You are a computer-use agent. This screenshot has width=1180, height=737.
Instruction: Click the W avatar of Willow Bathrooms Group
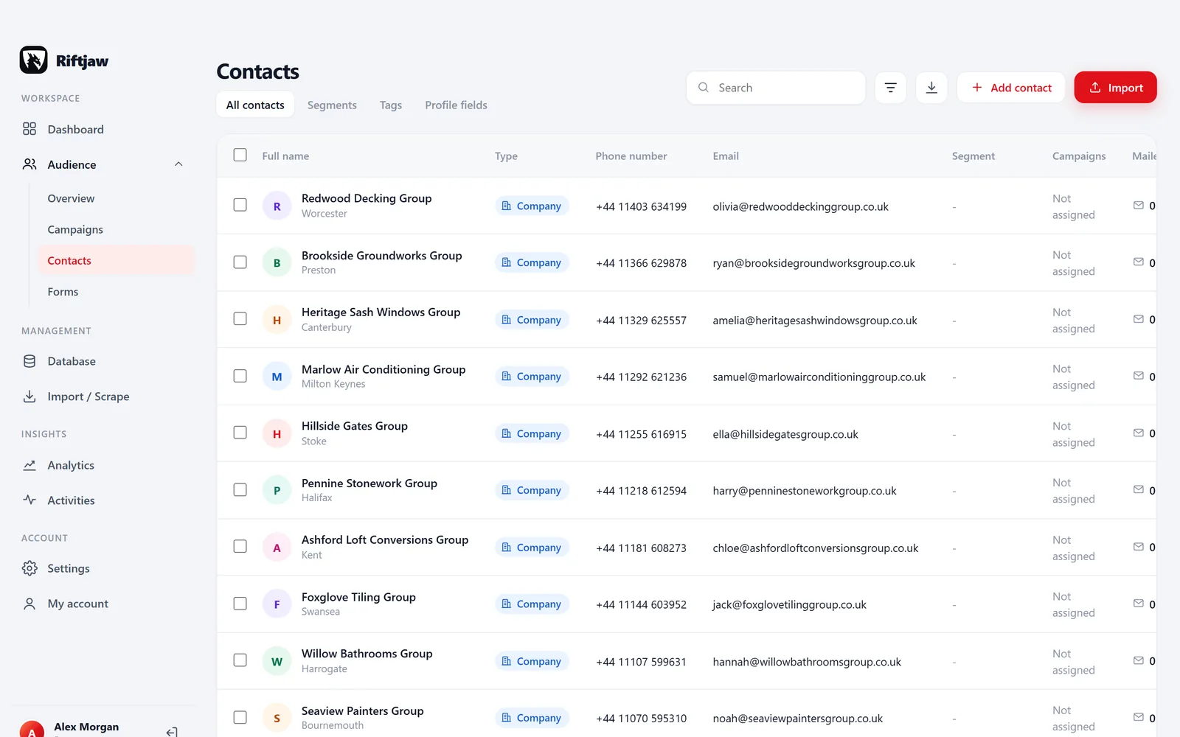click(x=277, y=661)
